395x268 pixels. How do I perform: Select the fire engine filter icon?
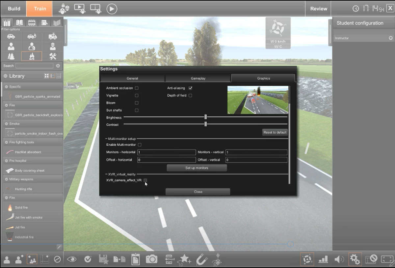[x=53, y=37]
